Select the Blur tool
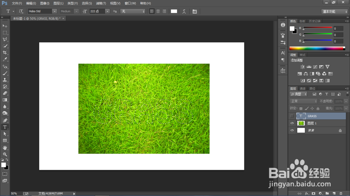350x196 pixels. click(5, 107)
